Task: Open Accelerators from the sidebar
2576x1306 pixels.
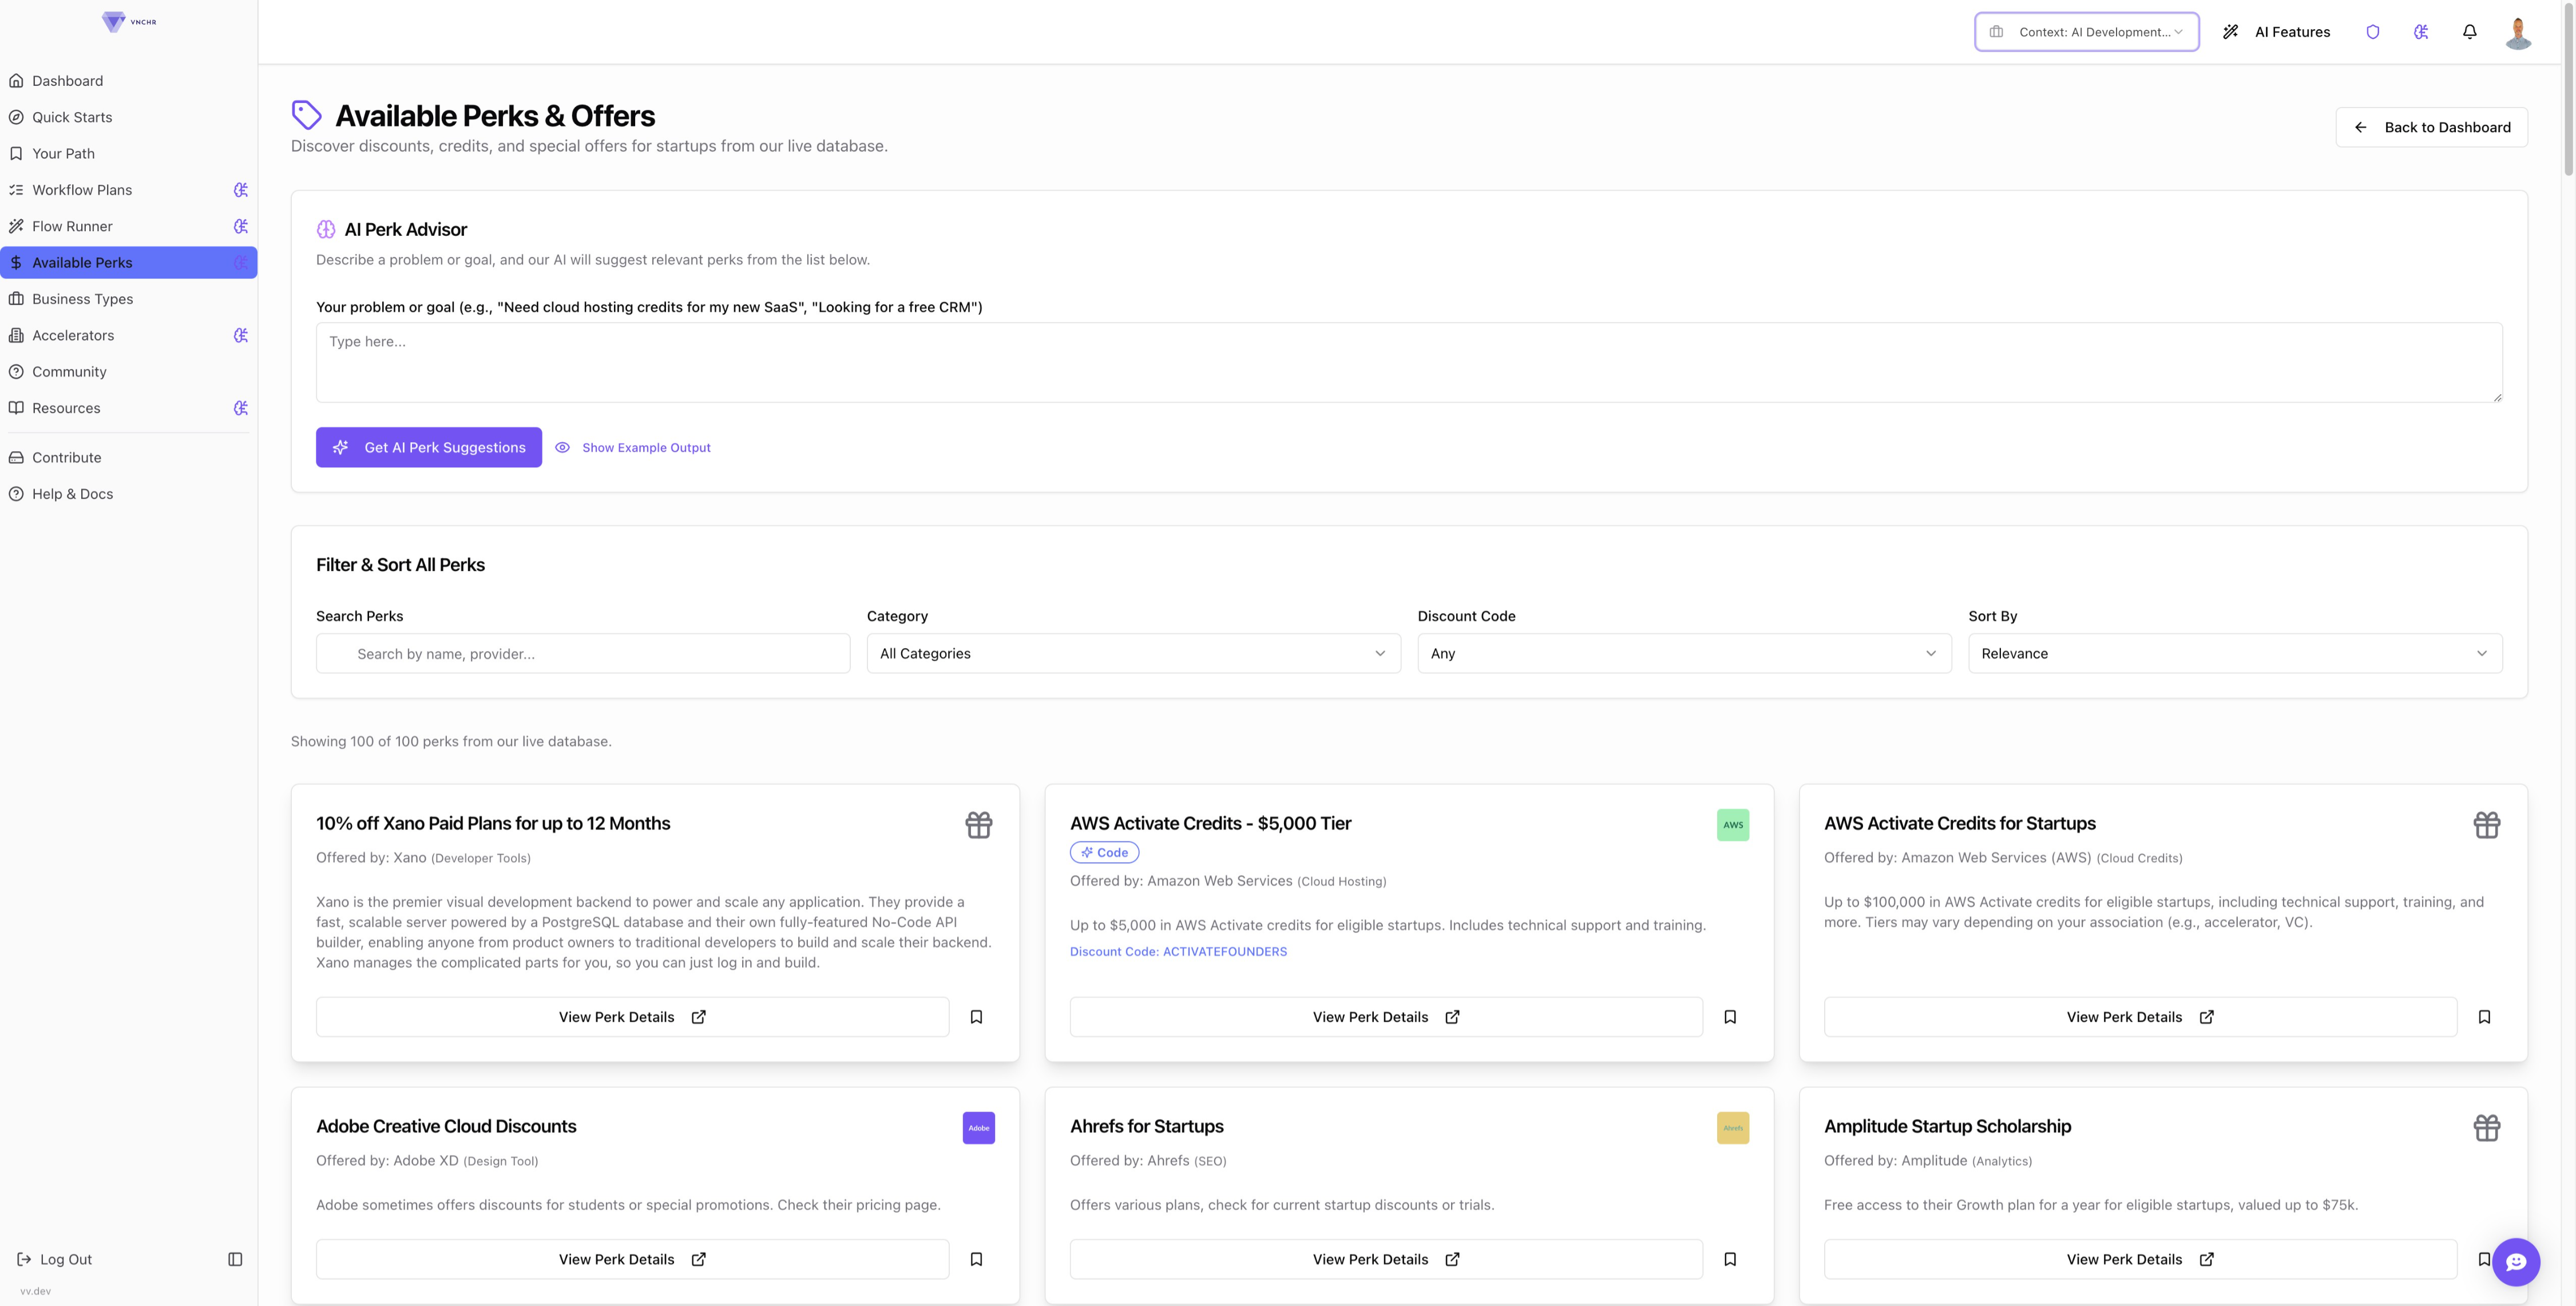Action: pos(73,335)
